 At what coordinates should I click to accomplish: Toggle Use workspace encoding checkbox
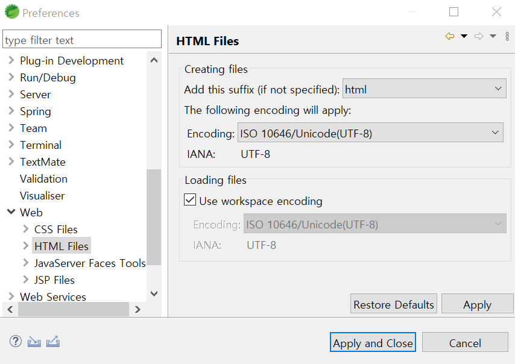(x=190, y=200)
